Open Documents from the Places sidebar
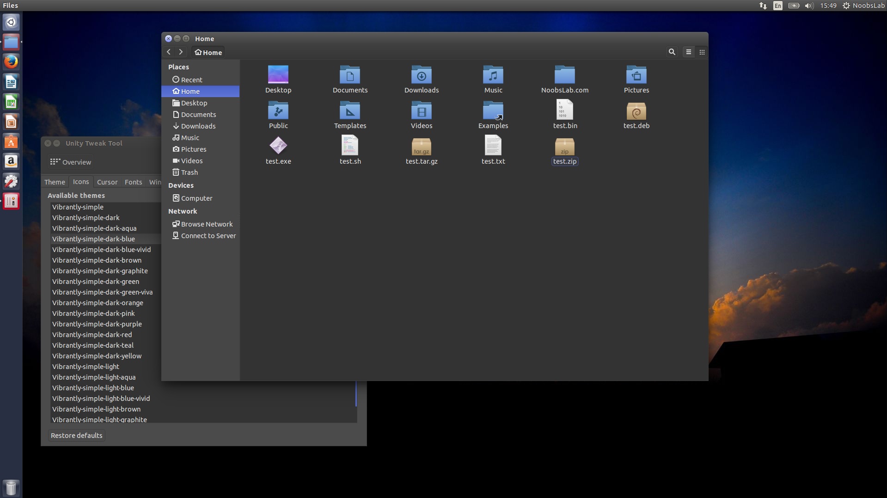The width and height of the screenshot is (887, 498). pyautogui.click(x=201, y=115)
